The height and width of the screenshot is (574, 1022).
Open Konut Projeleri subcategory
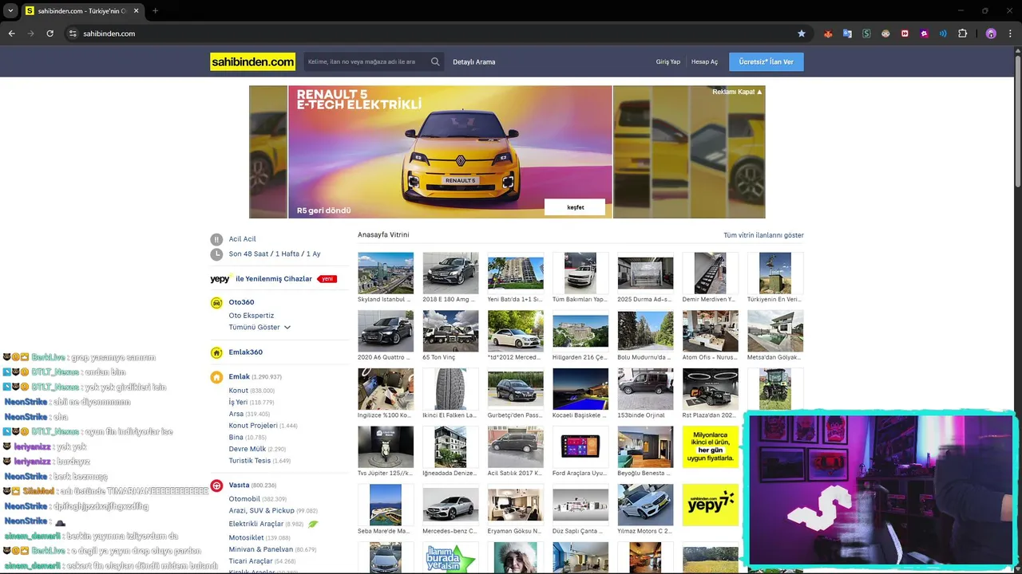pos(253,426)
